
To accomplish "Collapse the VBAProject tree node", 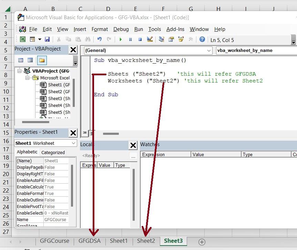I will 20,71.
